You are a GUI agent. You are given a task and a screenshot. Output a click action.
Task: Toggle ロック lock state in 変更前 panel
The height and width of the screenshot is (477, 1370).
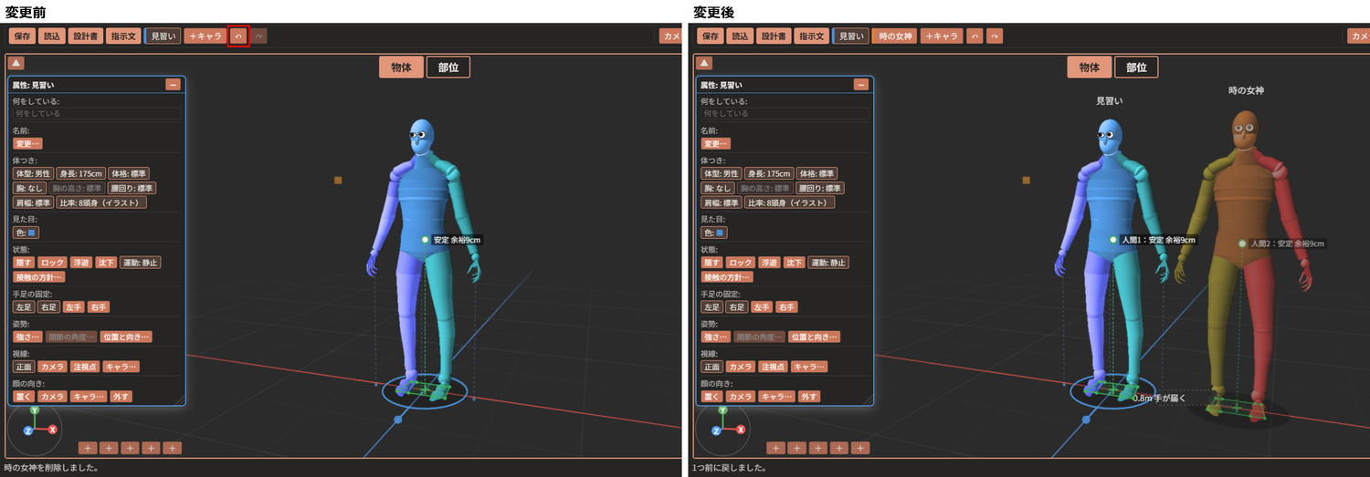53,263
